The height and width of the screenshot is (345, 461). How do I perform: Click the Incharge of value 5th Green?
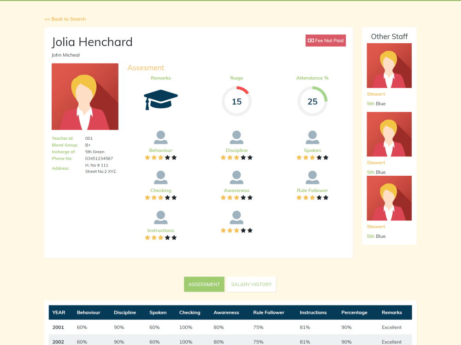[x=95, y=152]
